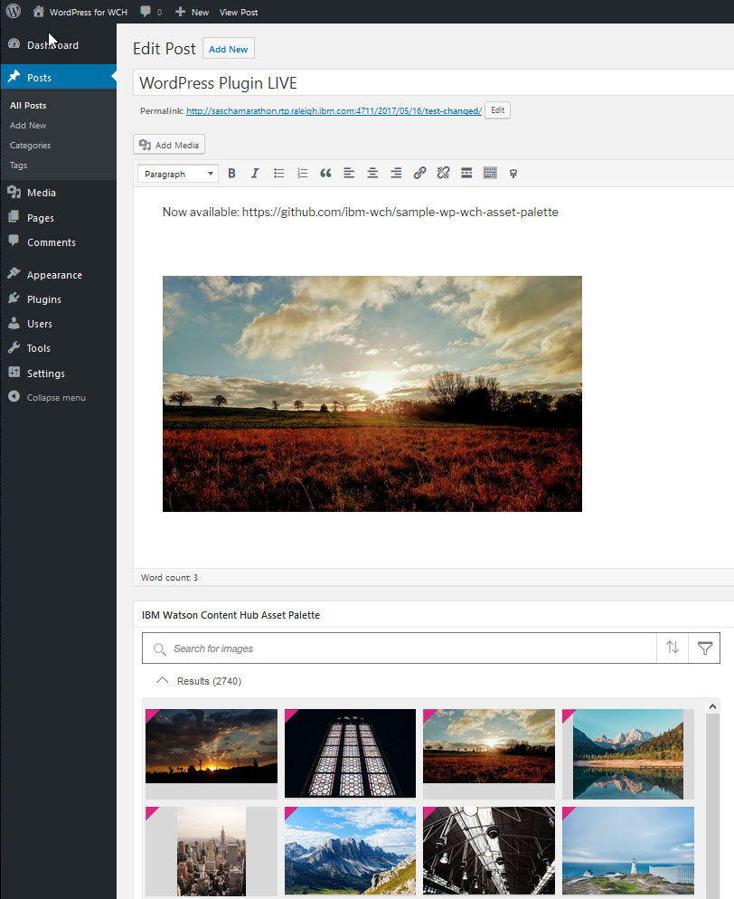Align text right
Viewport: 734px width, 899px height.
tap(396, 173)
